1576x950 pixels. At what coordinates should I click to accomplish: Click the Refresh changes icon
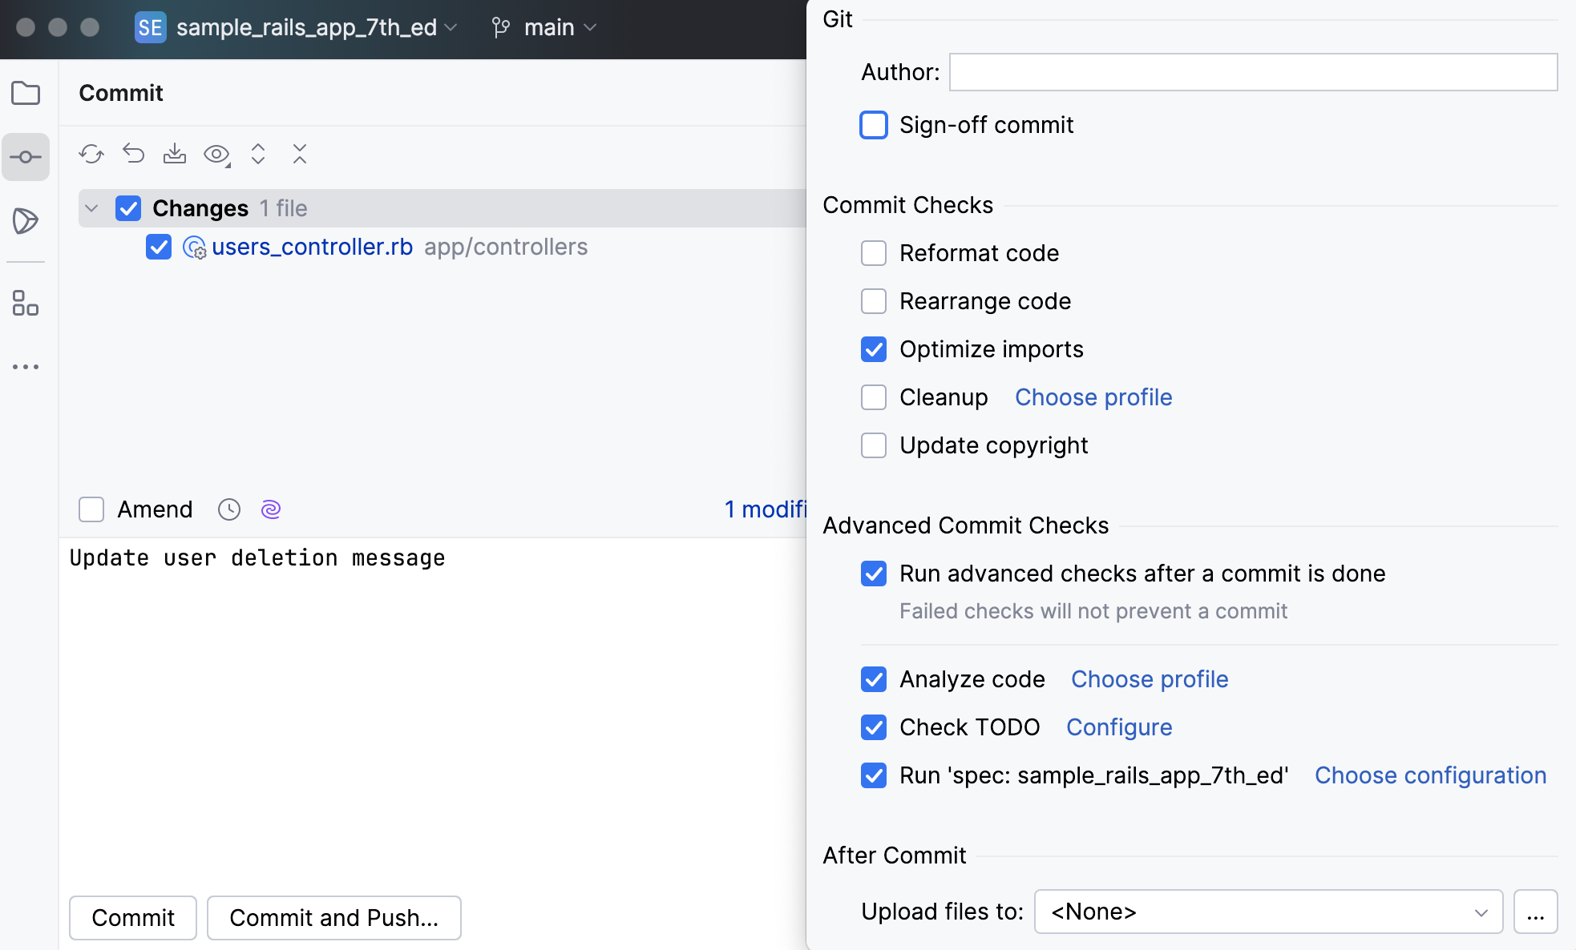coord(91,154)
